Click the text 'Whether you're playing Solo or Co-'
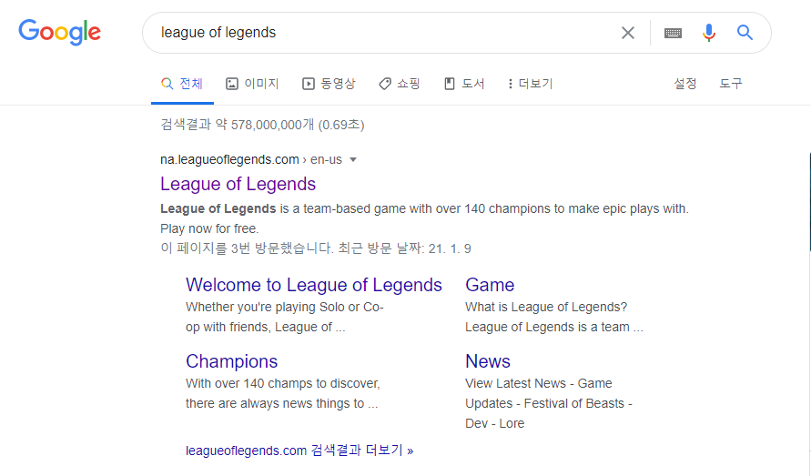This screenshot has height=476, width=811. coord(285,307)
